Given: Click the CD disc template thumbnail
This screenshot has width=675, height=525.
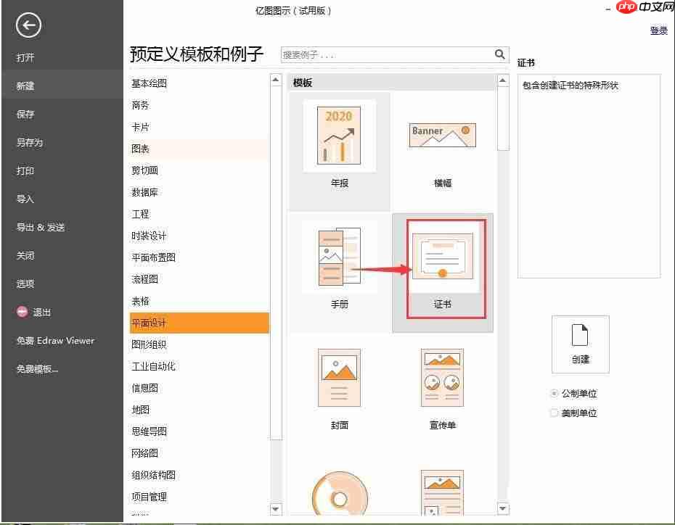Looking at the screenshot, I should (339, 497).
